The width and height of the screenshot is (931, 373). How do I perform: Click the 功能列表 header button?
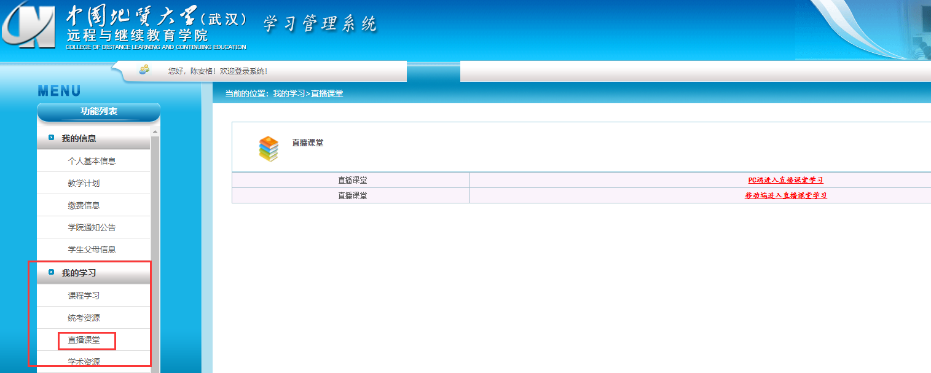point(99,111)
